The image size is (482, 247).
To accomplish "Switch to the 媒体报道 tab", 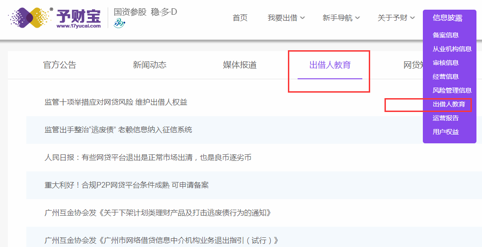I will tap(239, 65).
